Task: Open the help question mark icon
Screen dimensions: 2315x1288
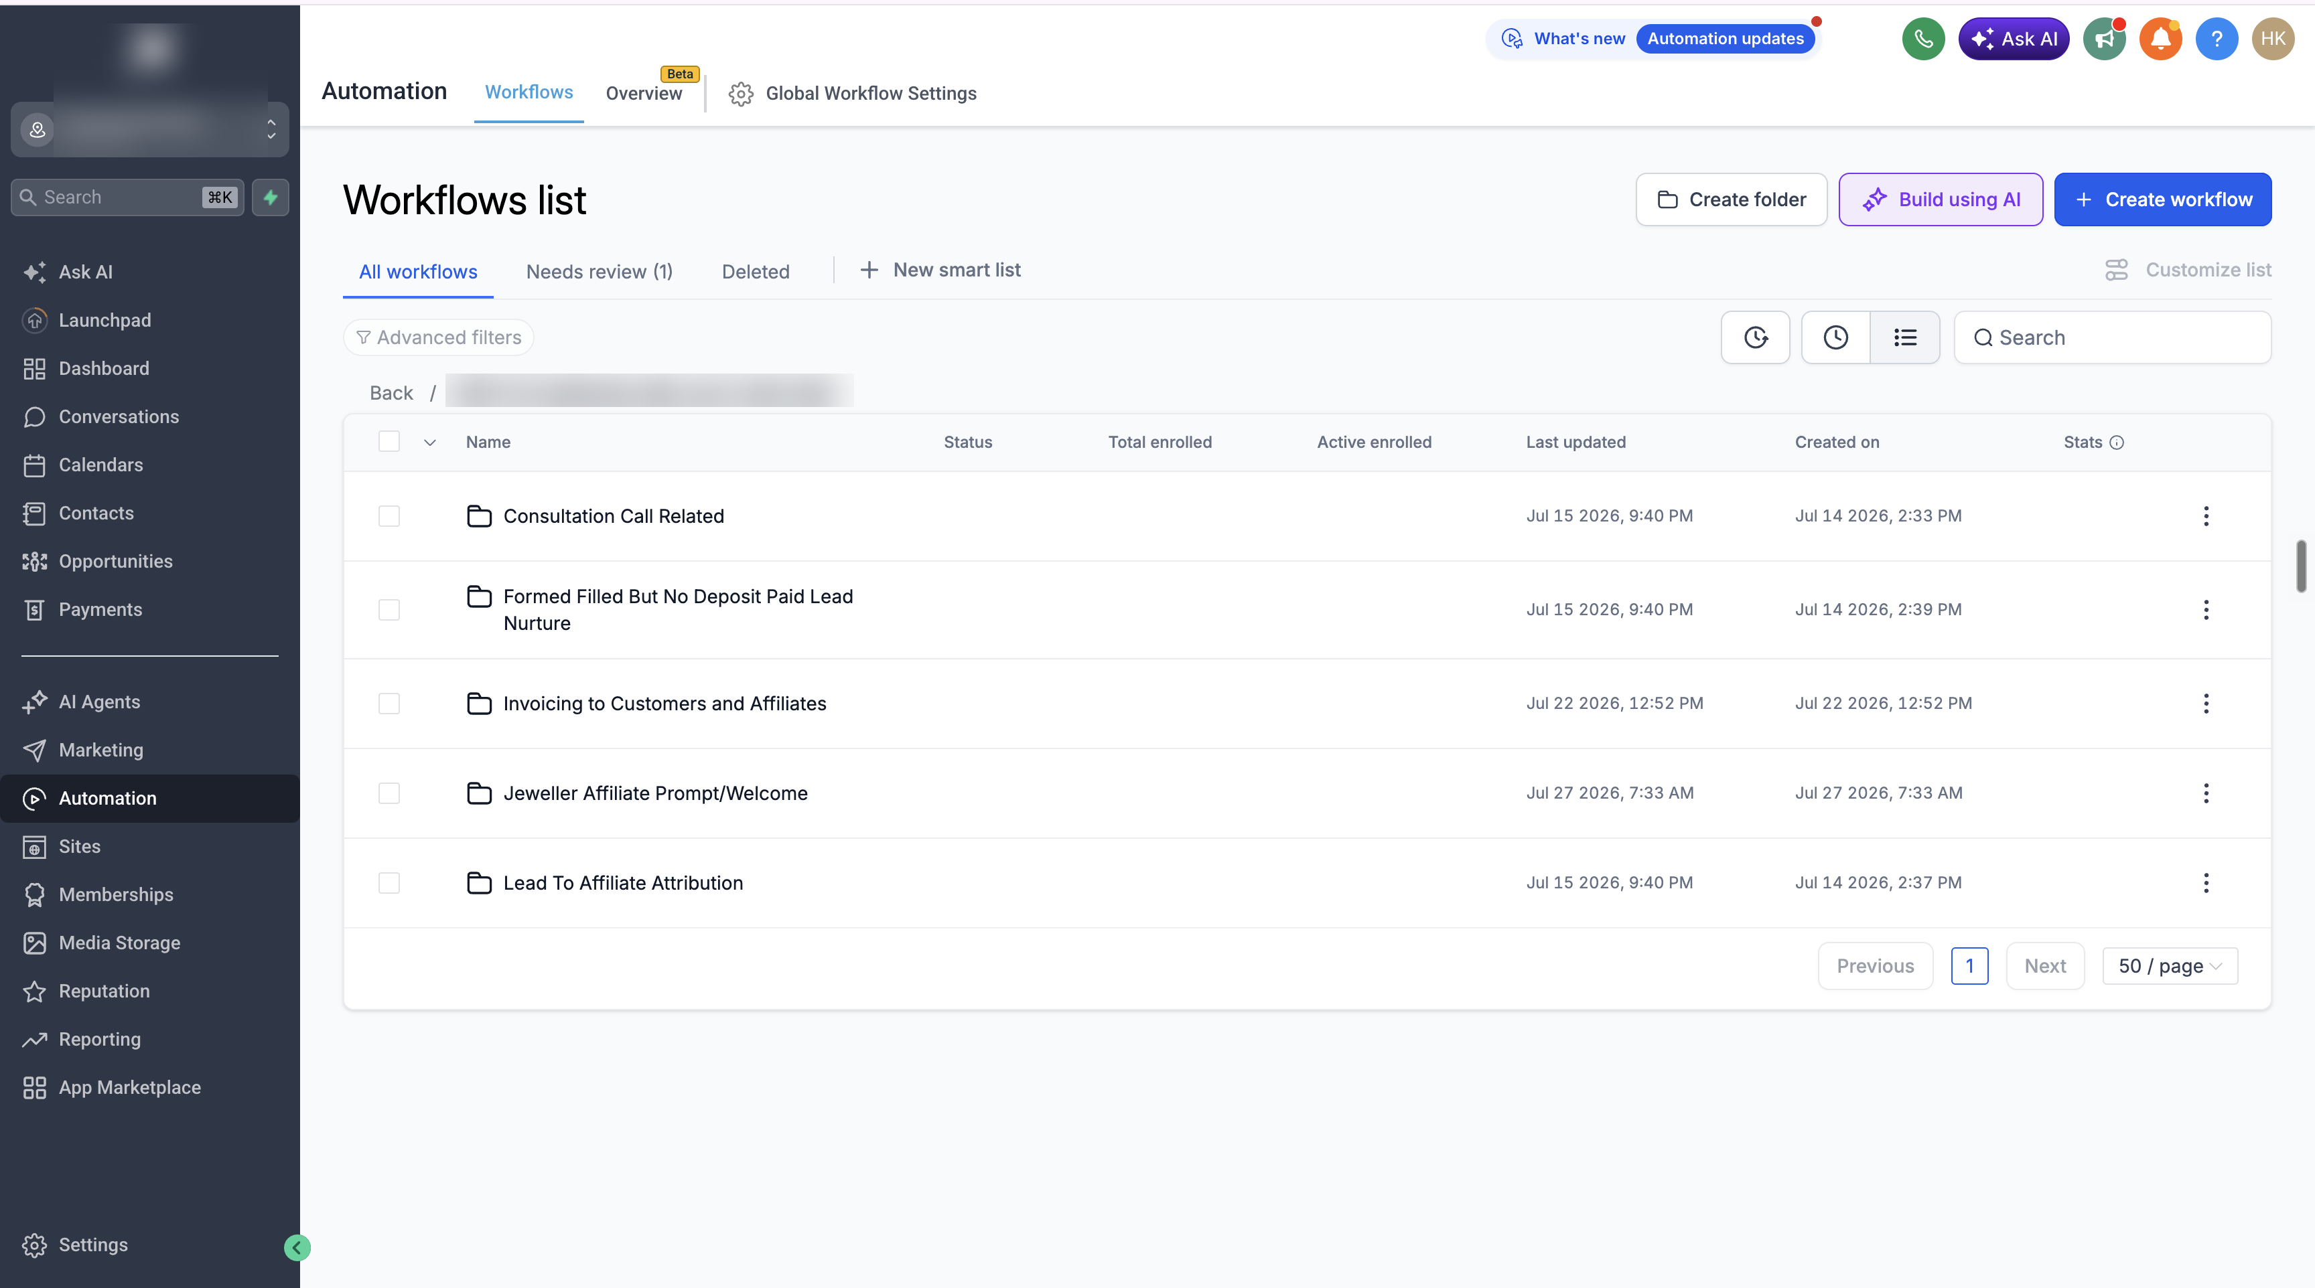Action: (2217, 39)
